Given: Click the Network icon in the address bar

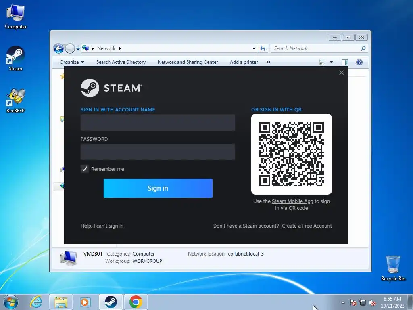Looking at the screenshot, I should pos(86,48).
